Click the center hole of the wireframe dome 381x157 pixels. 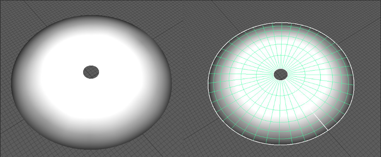click(281, 74)
